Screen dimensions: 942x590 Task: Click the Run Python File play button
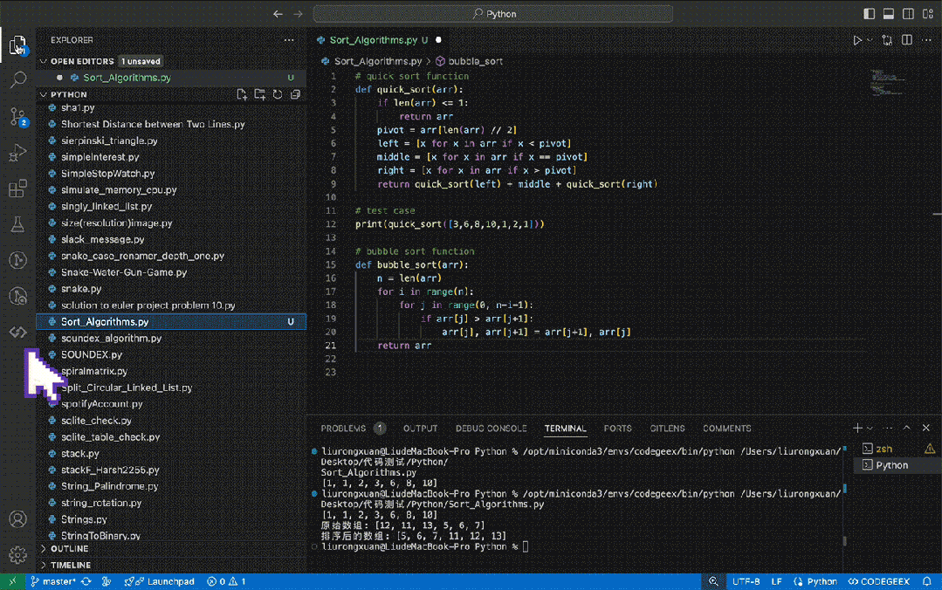click(x=857, y=40)
